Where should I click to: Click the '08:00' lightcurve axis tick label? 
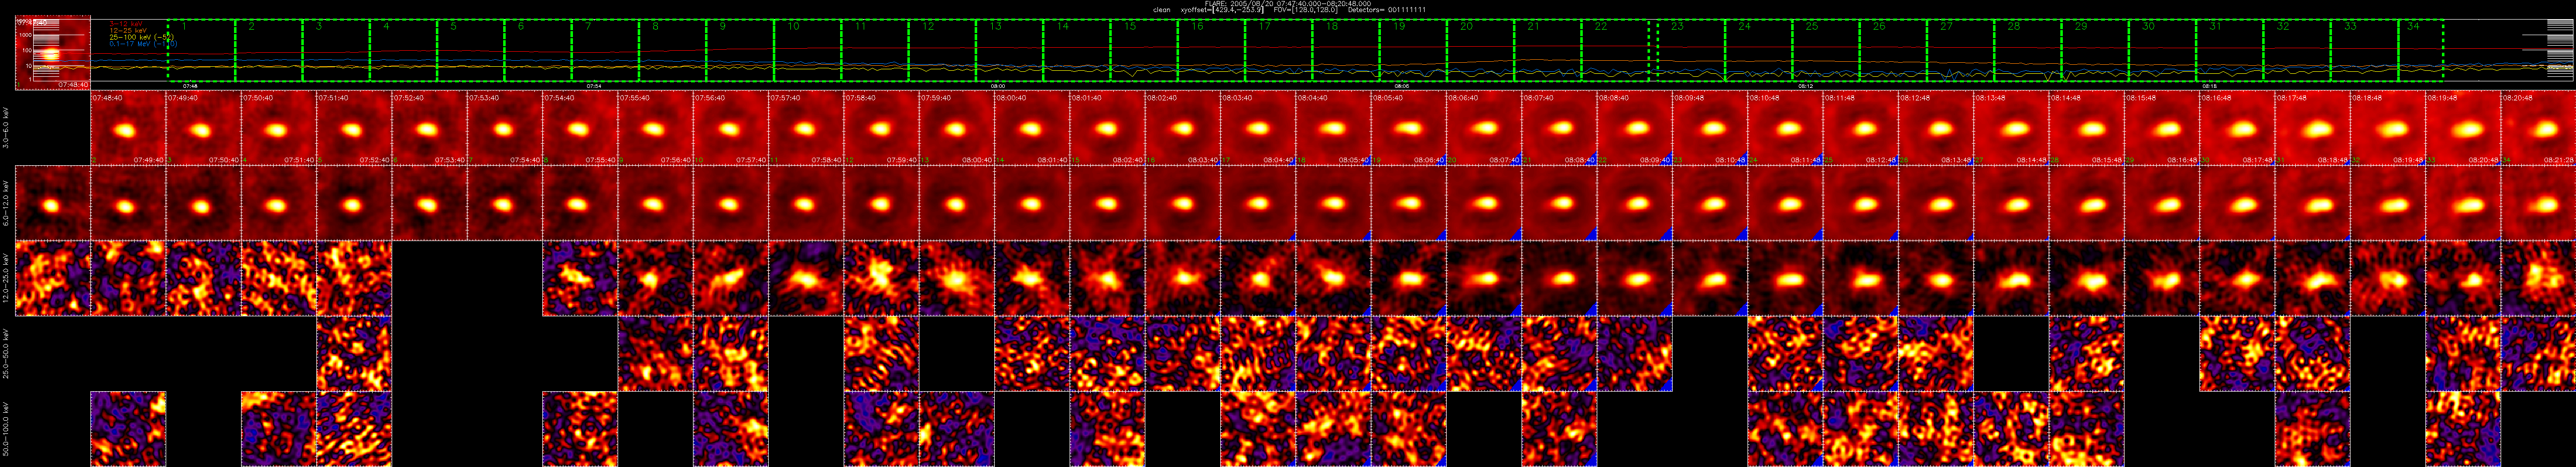pyautogui.click(x=998, y=86)
